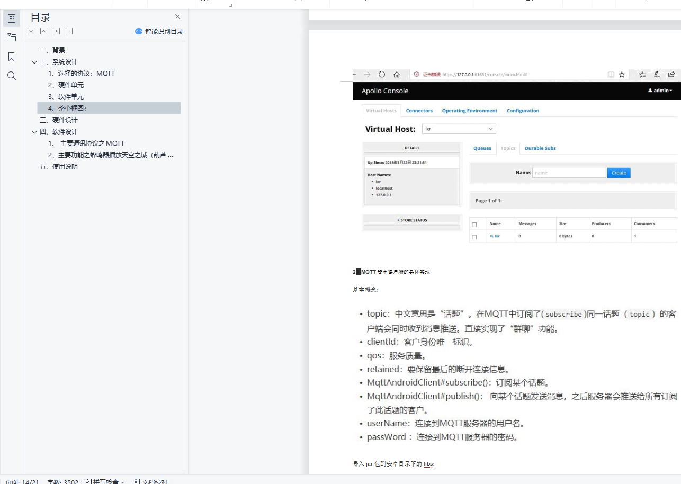Click the forward arrow in the embedded browser screenshot
This screenshot has height=484, width=681.
click(x=367, y=75)
